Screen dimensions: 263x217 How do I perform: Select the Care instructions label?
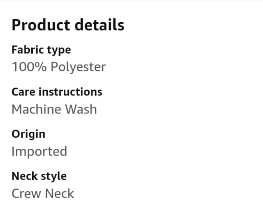(x=57, y=92)
